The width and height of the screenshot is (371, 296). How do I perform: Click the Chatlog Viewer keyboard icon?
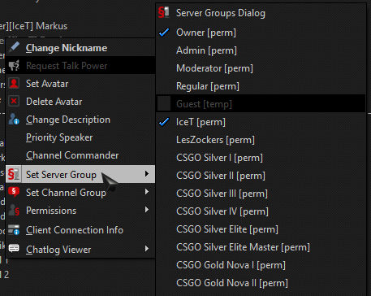click(14, 248)
